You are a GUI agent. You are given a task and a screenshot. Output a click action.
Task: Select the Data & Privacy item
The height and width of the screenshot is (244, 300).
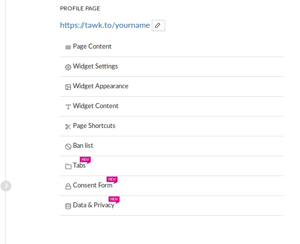[x=94, y=205]
